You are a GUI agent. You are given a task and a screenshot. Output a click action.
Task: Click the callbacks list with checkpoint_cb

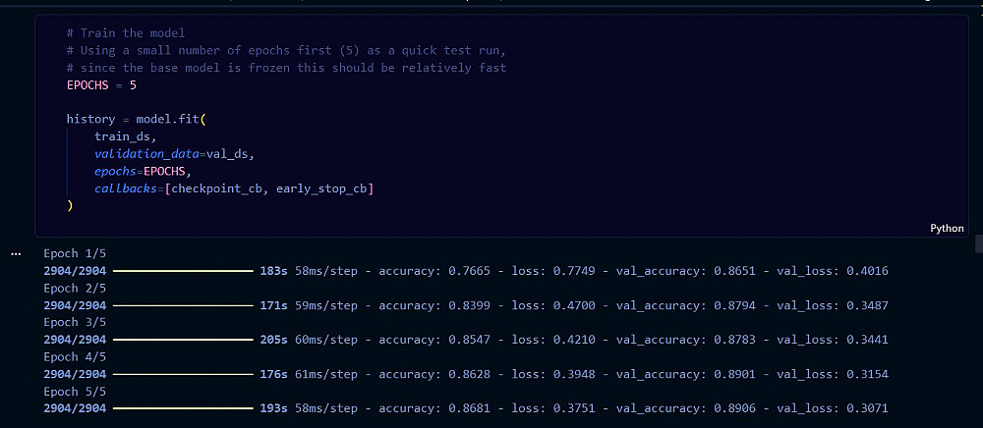pos(234,188)
